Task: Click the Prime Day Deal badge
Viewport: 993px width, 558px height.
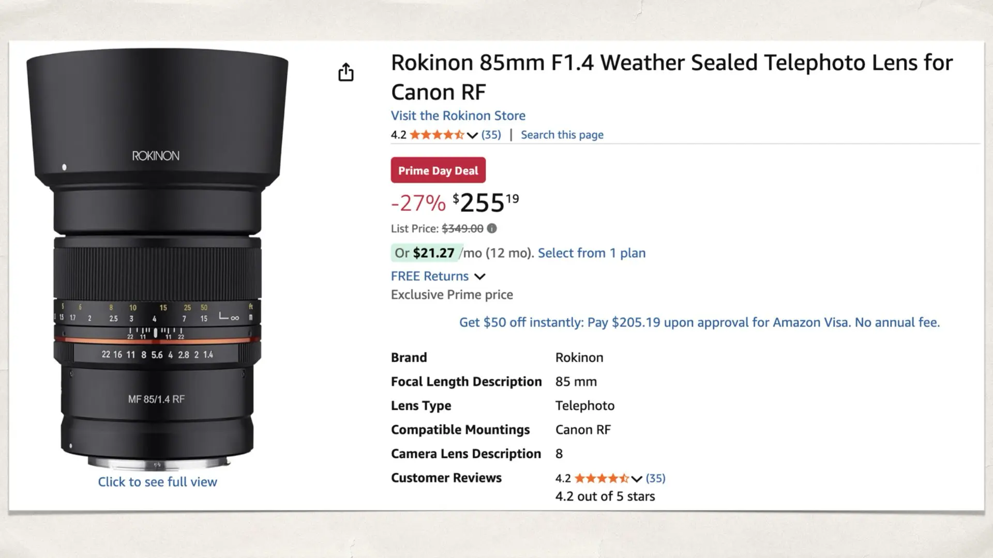Action: [438, 170]
